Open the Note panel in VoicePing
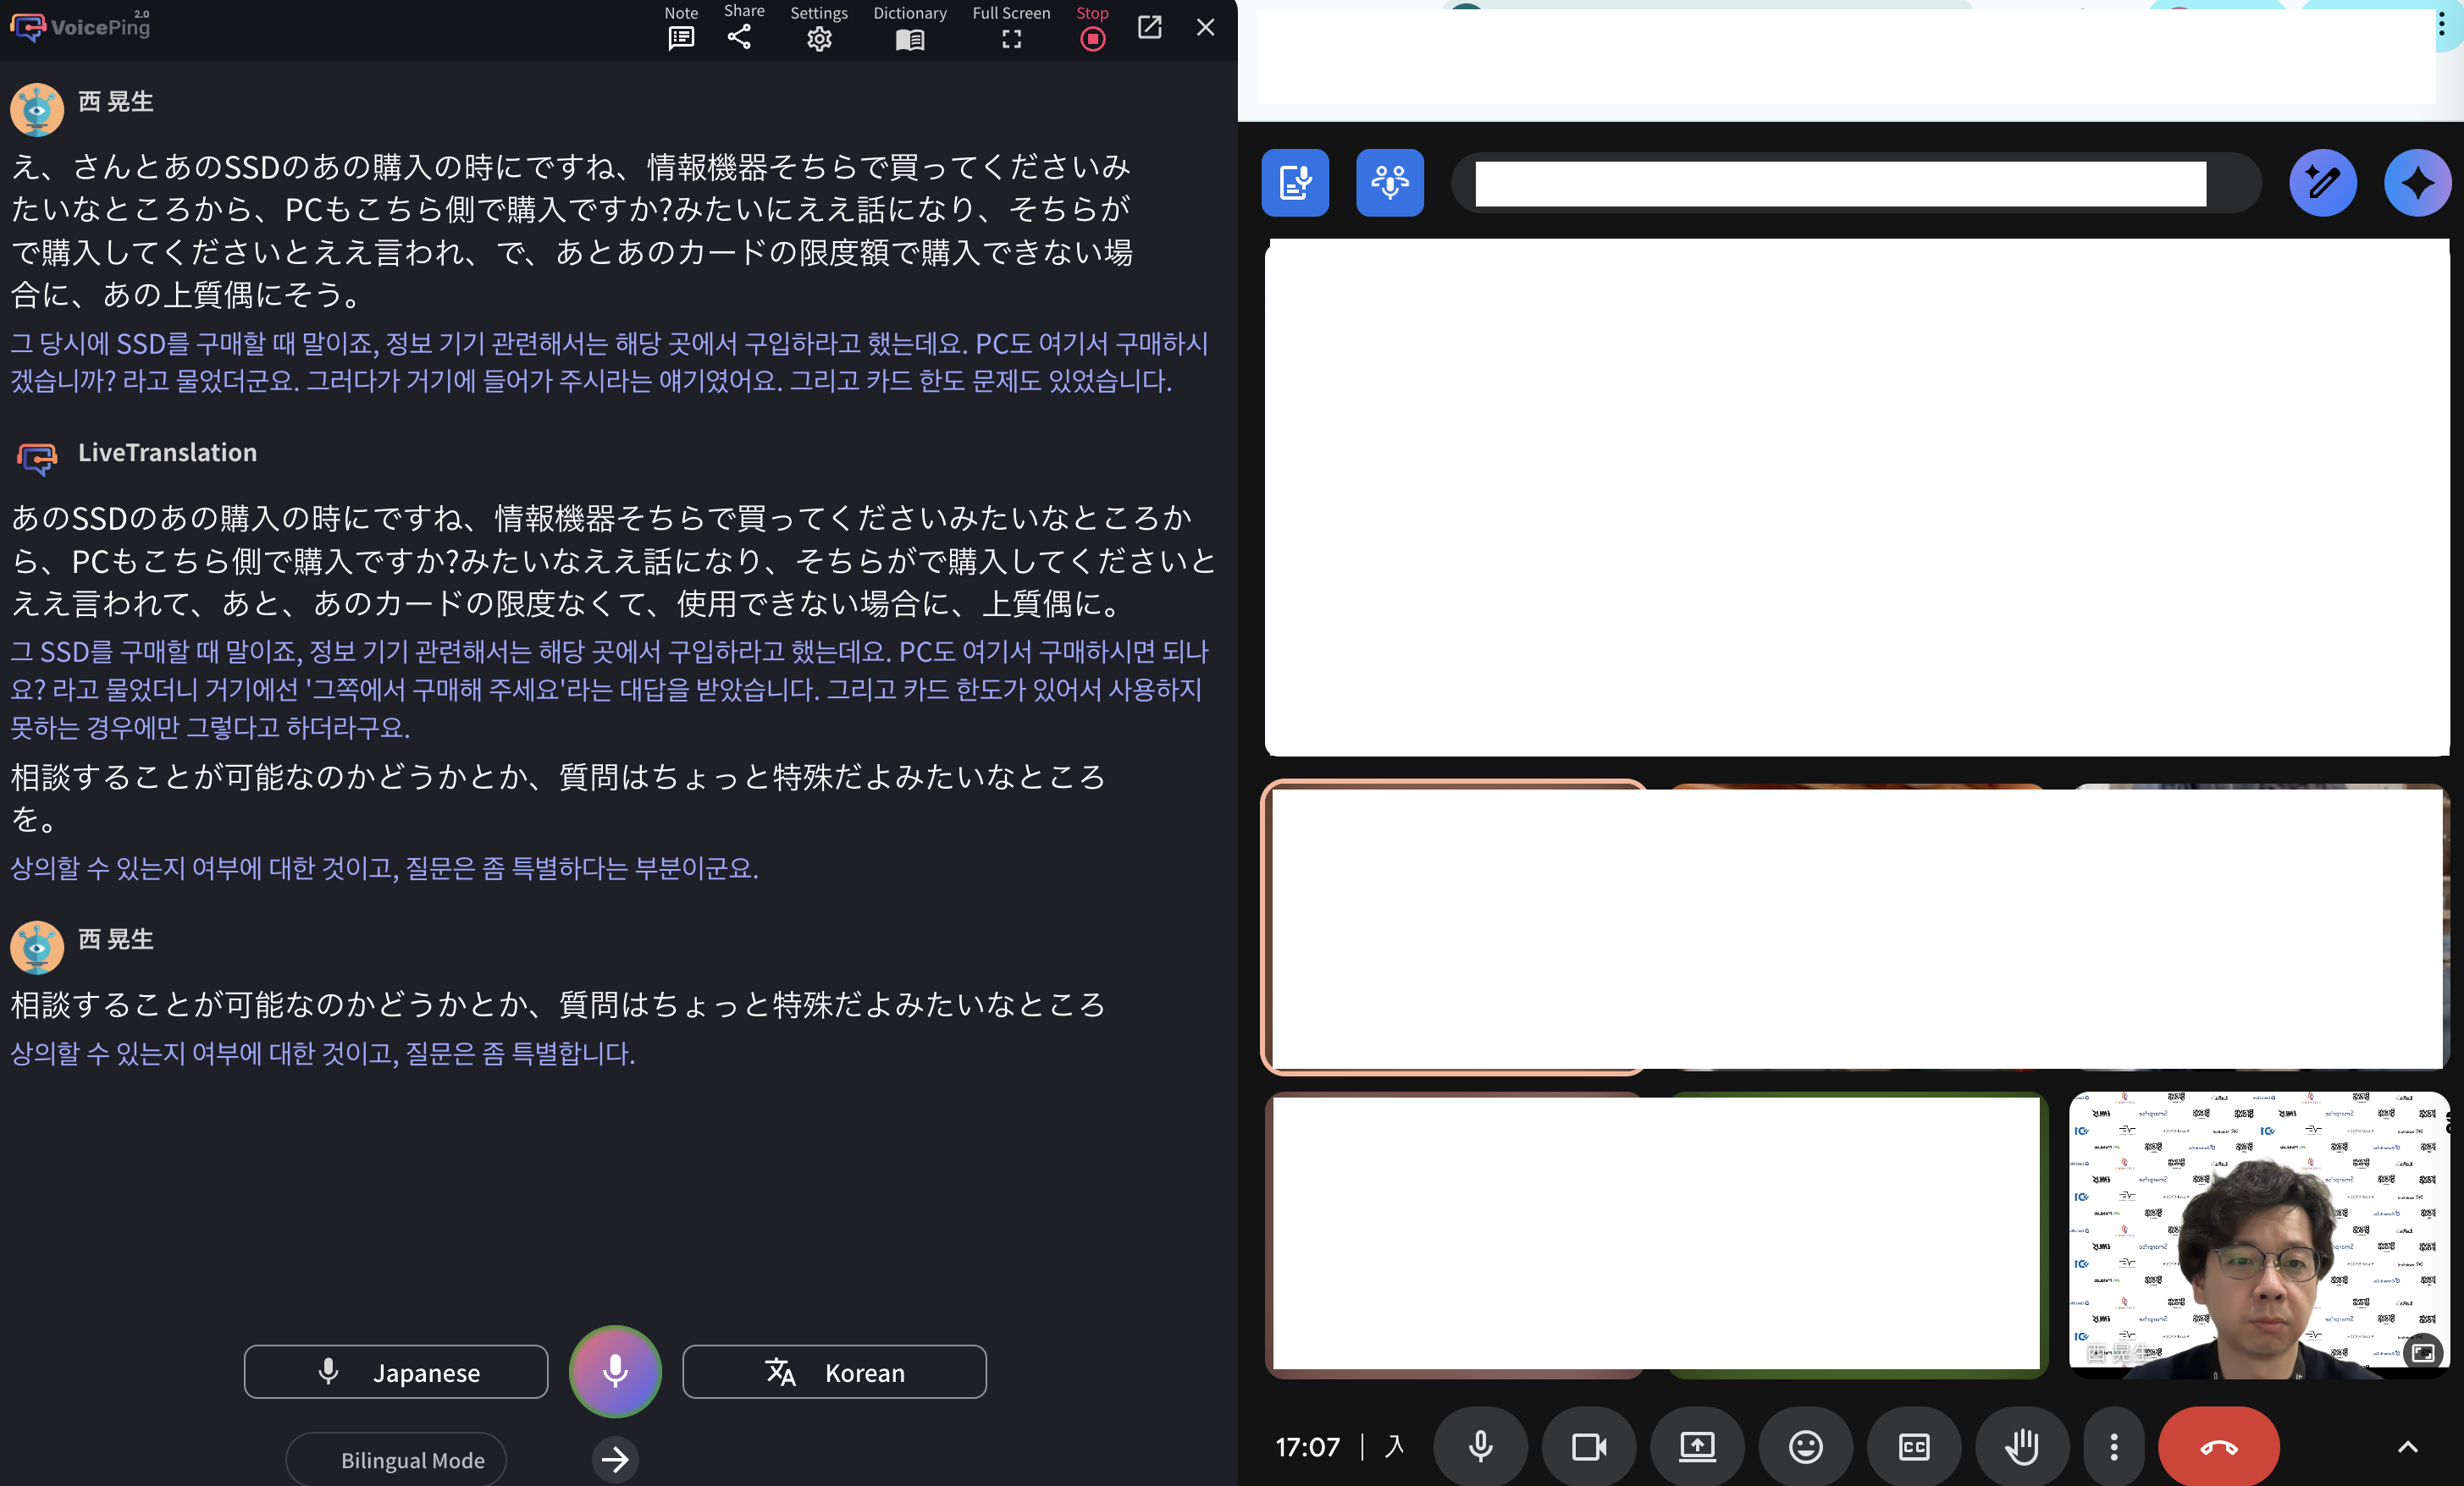 681,39
